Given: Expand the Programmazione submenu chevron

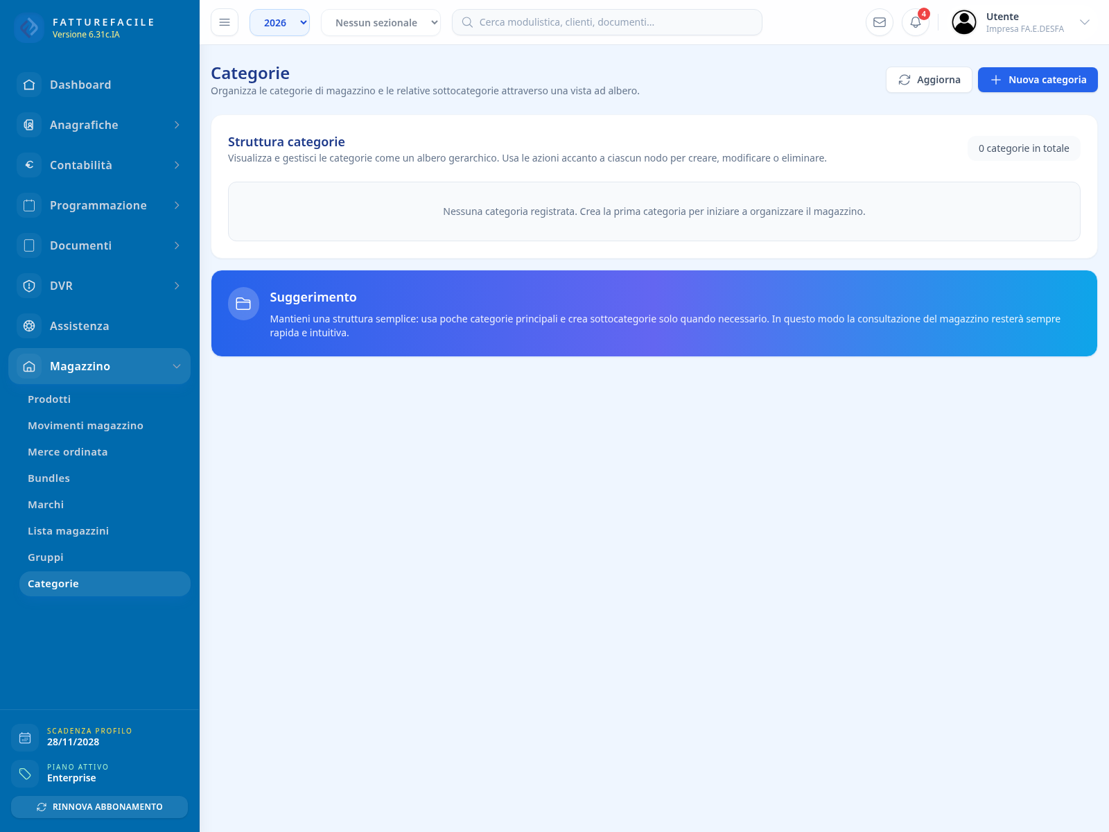Looking at the screenshot, I should 177,205.
